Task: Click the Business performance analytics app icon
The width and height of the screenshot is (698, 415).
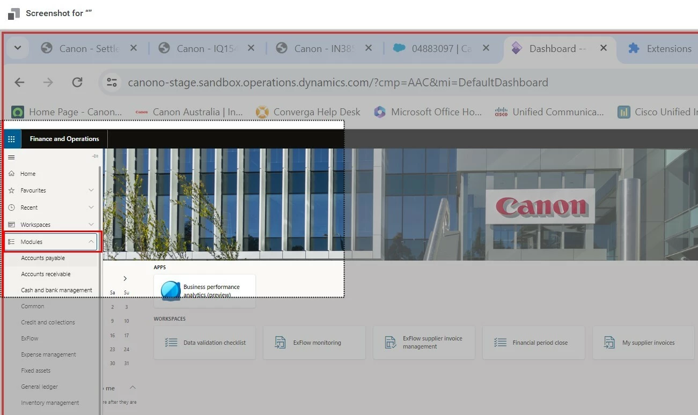Action: (x=171, y=291)
